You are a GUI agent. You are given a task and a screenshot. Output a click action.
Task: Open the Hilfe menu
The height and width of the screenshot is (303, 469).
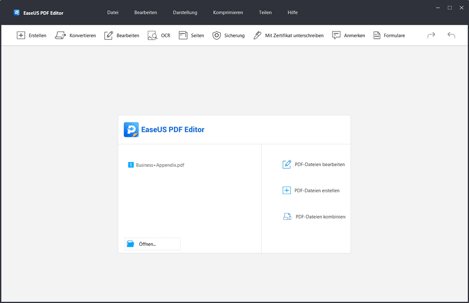coord(293,13)
